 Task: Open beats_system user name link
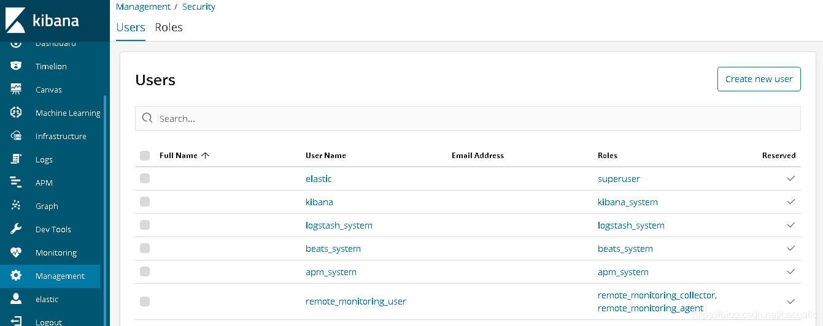pyautogui.click(x=333, y=249)
